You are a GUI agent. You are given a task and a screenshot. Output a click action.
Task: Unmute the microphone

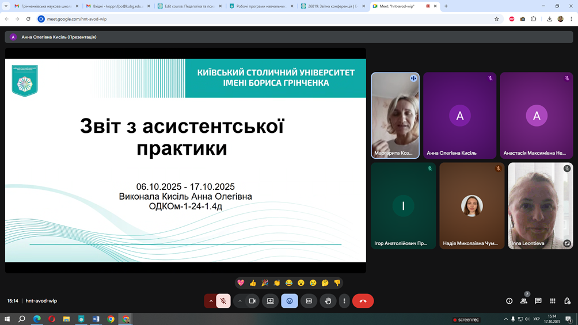(x=223, y=301)
